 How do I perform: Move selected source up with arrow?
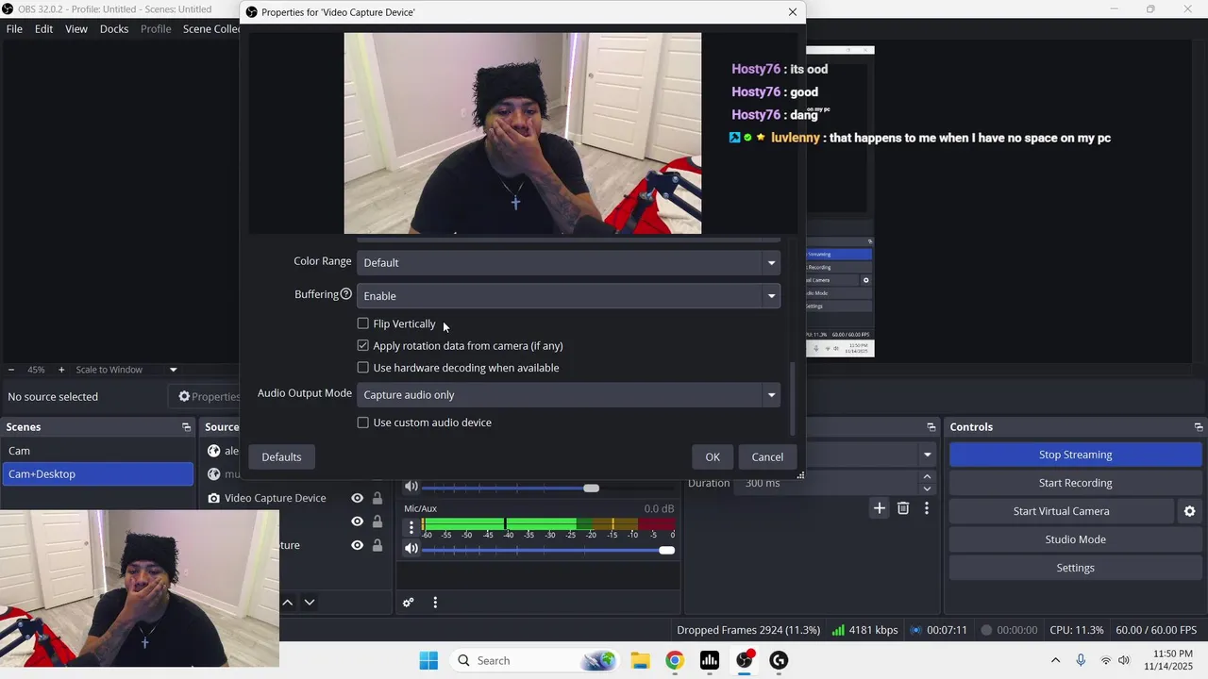click(287, 603)
